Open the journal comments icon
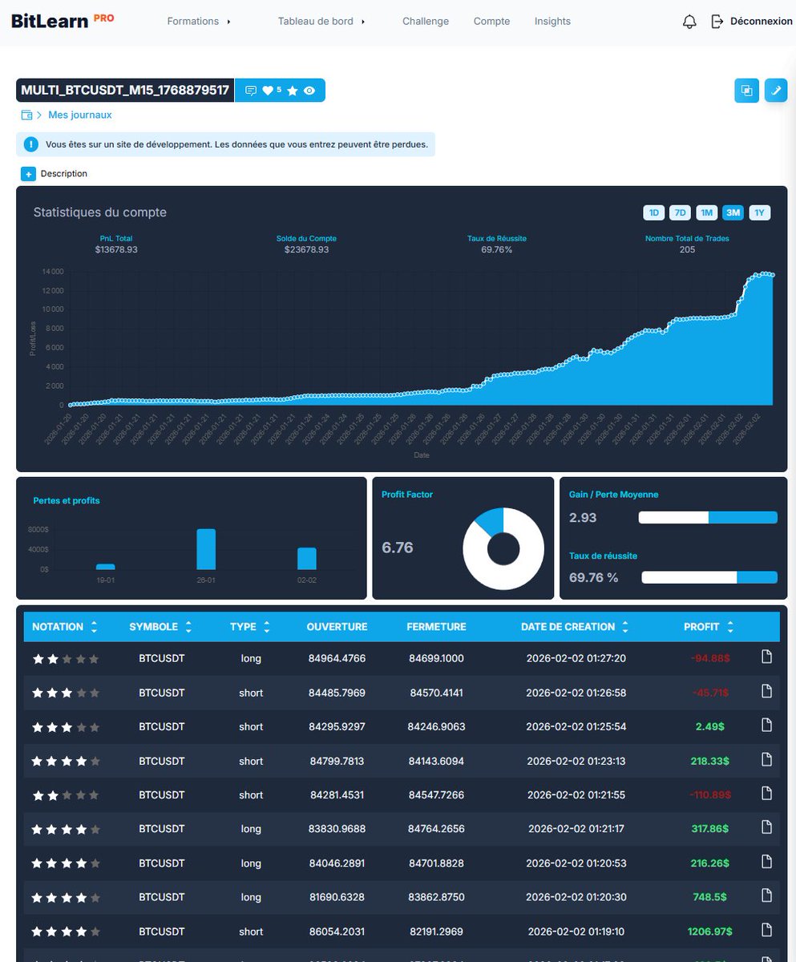The image size is (796, 962). click(x=251, y=91)
